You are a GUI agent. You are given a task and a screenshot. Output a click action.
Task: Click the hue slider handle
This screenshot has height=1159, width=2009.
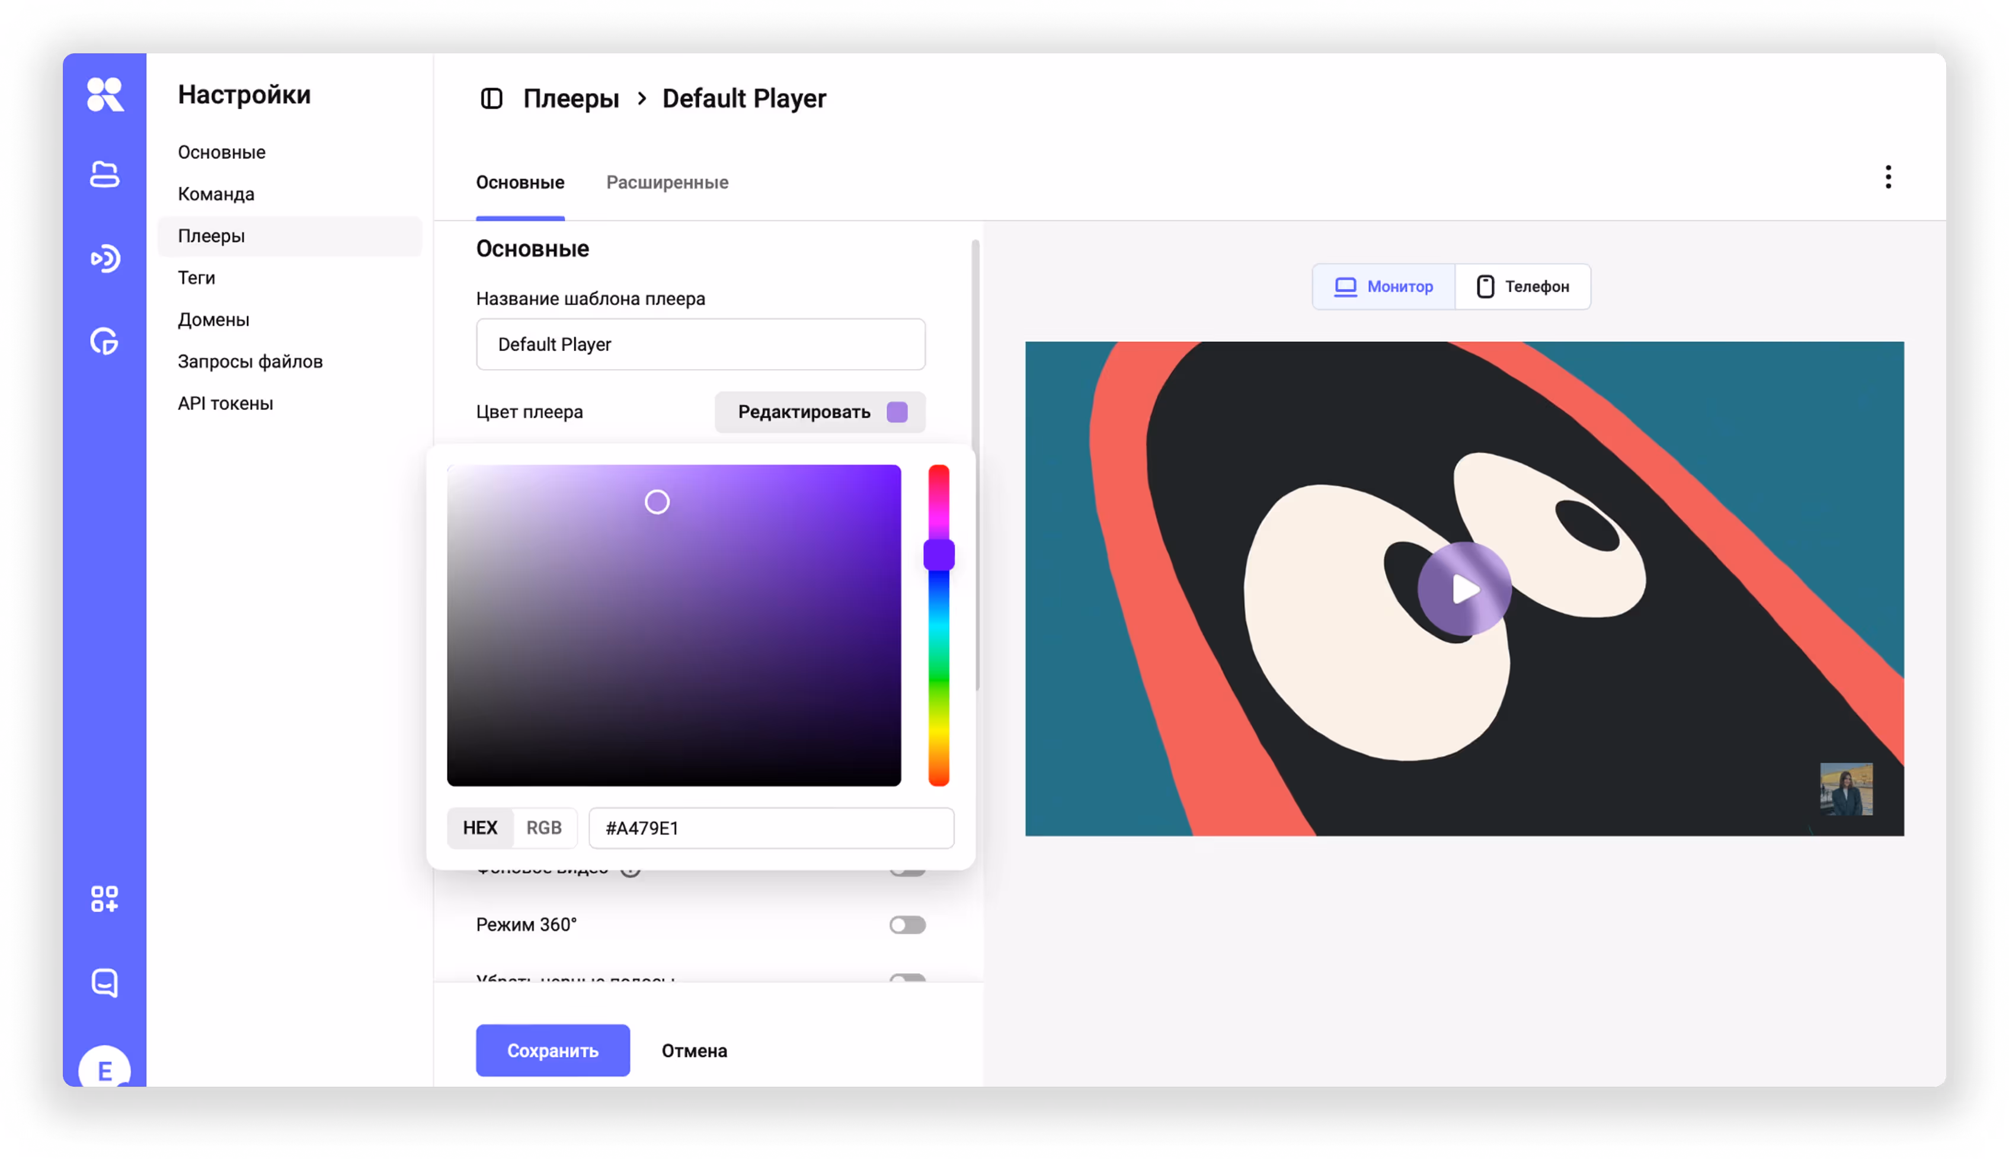[x=939, y=555]
